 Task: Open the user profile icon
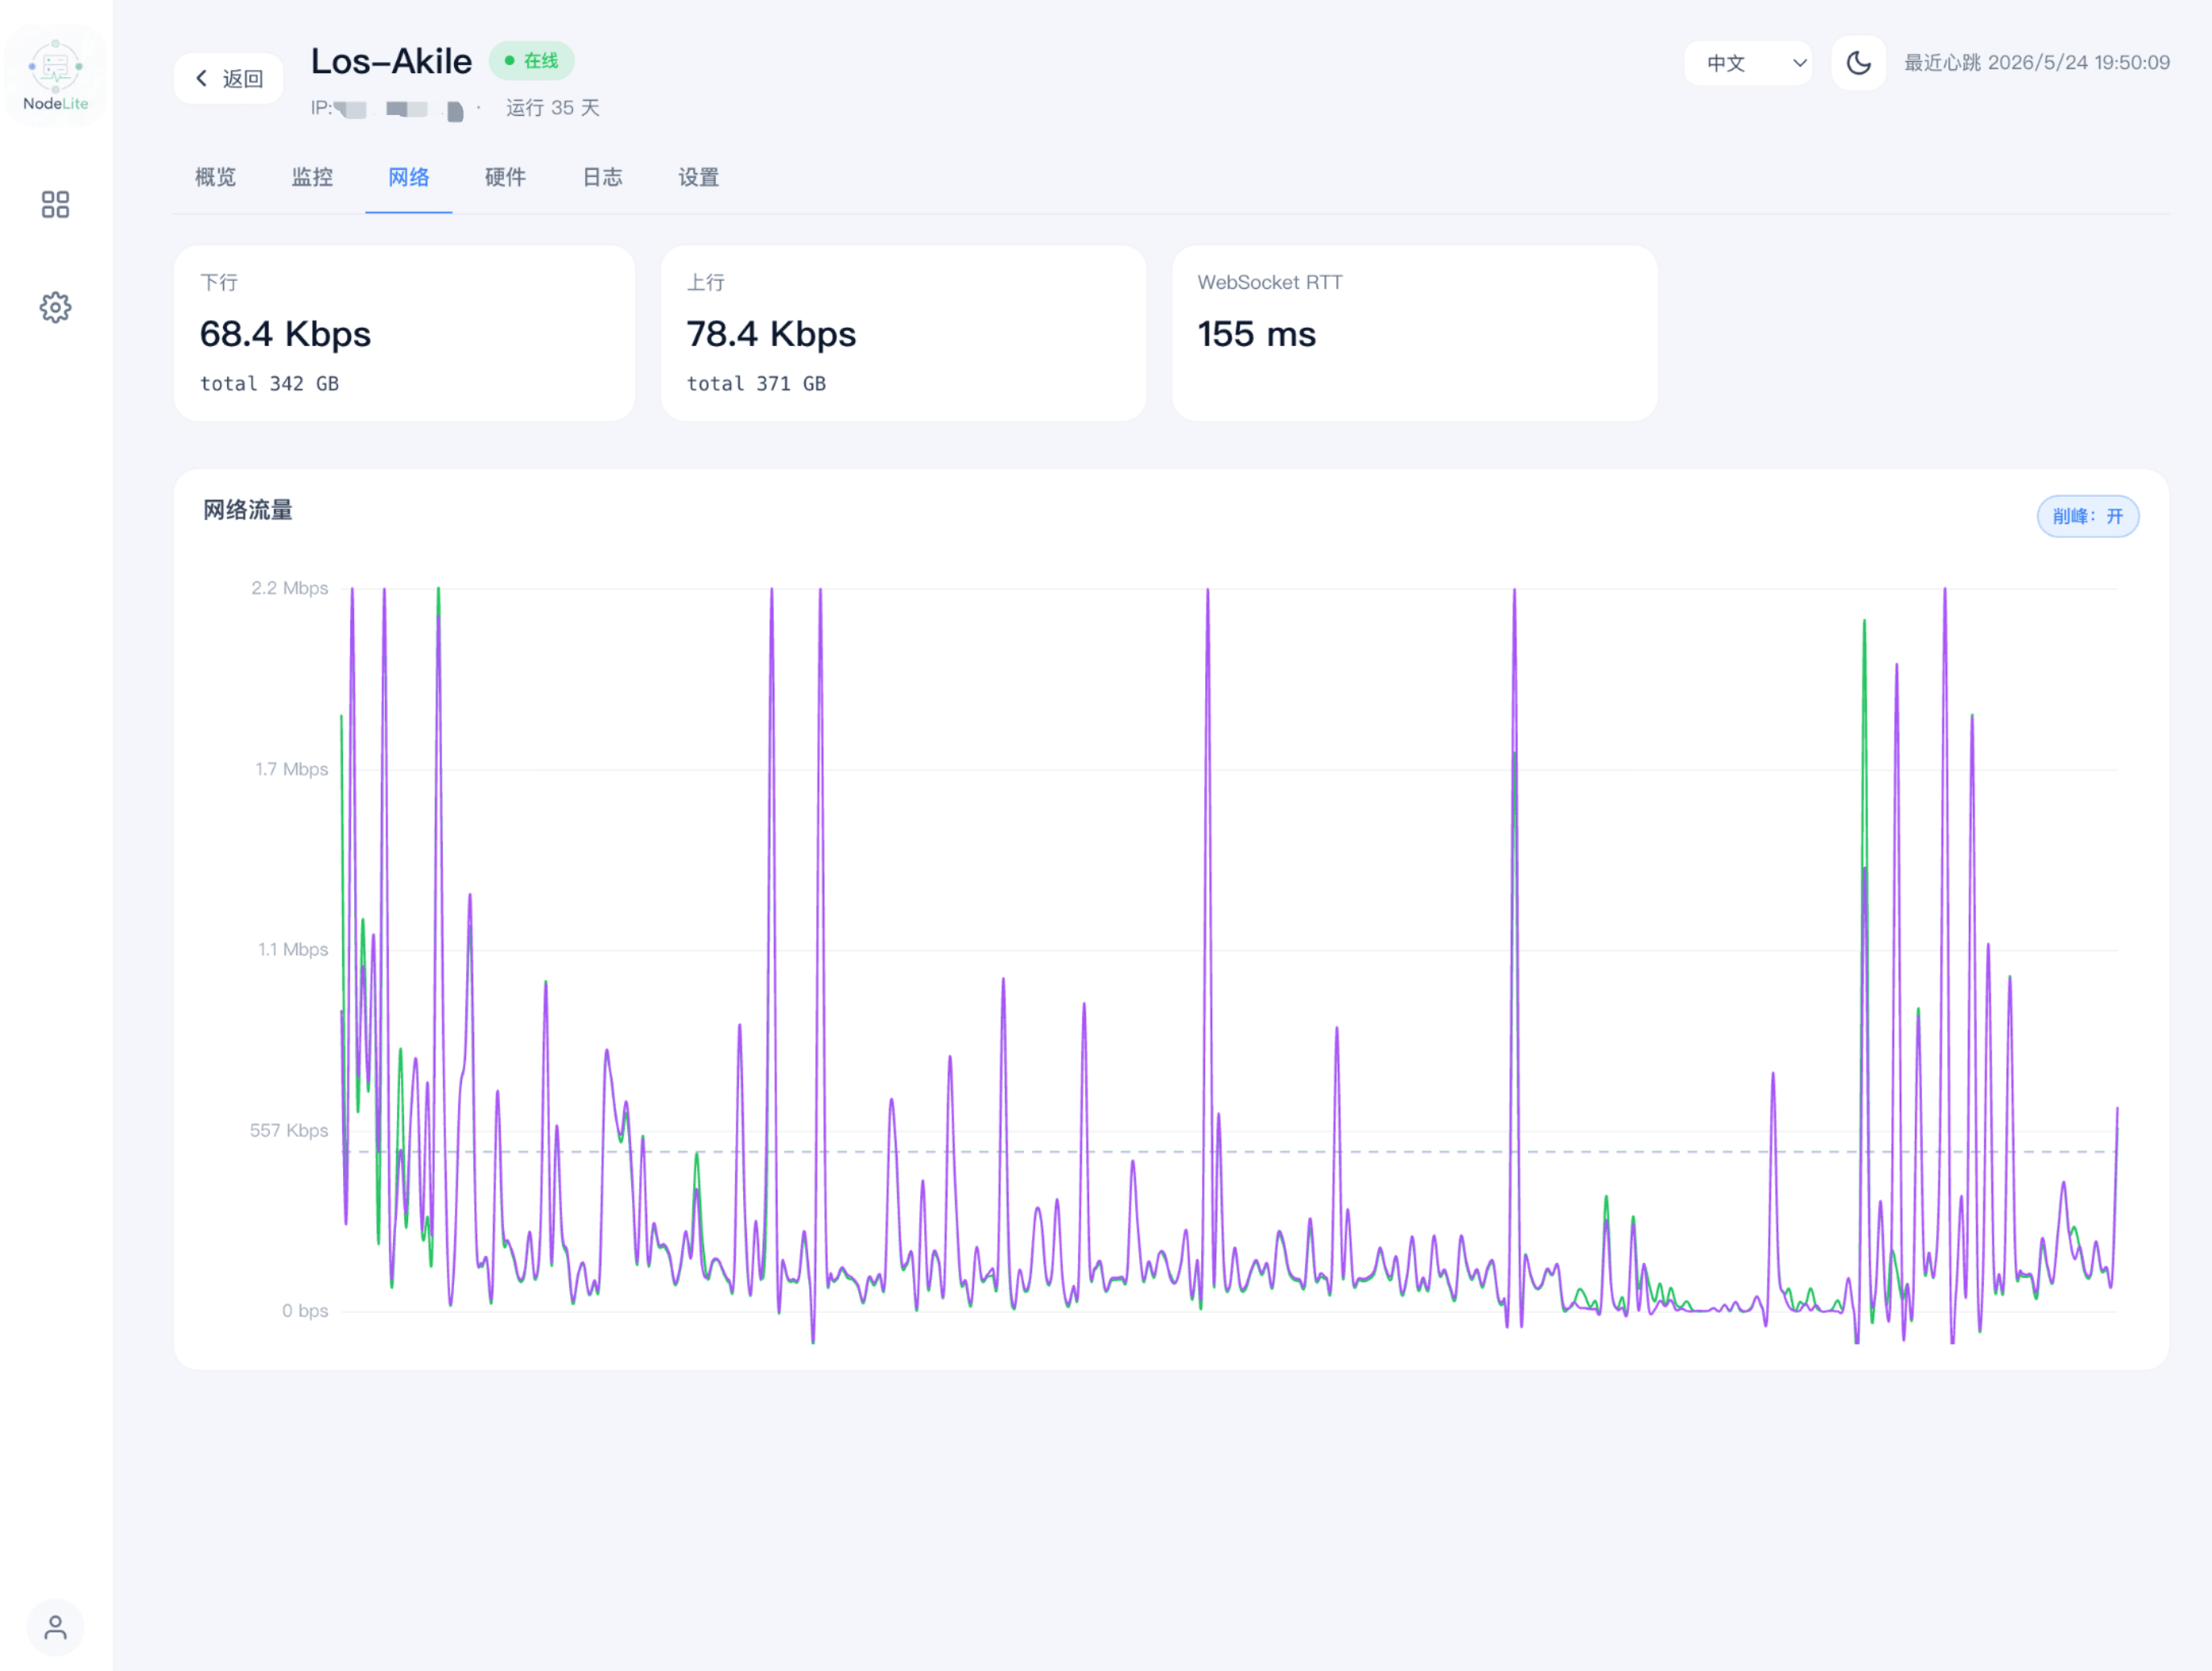click(x=56, y=1628)
